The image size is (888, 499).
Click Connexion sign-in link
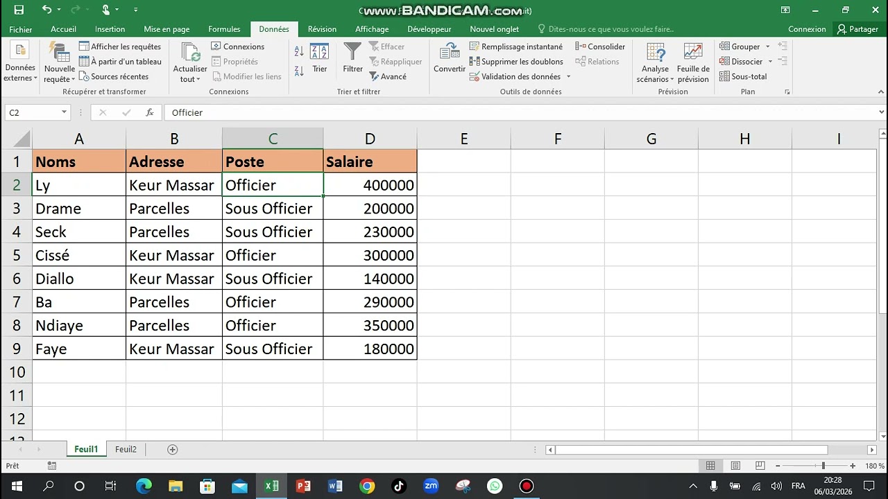807,29
